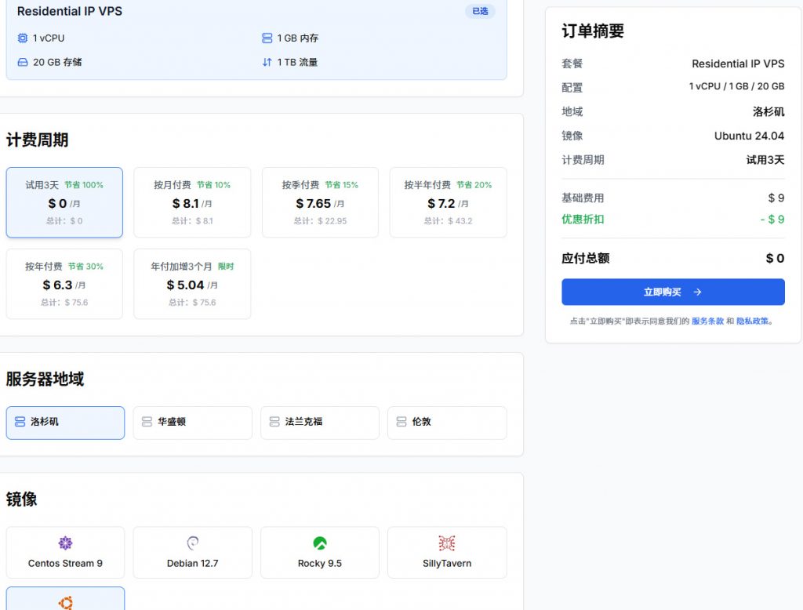The width and height of the screenshot is (803, 610).
Task: Select the 按季付费 billing plan
Action: click(319, 202)
